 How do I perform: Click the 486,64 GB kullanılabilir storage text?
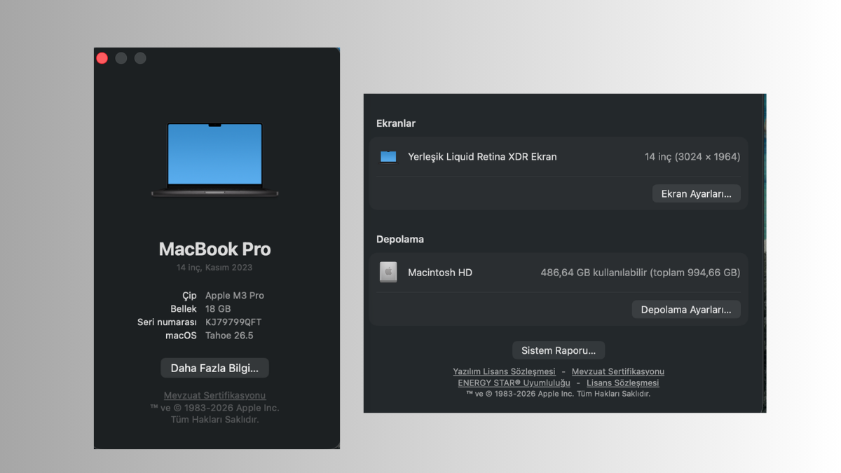tap(640, 273)
